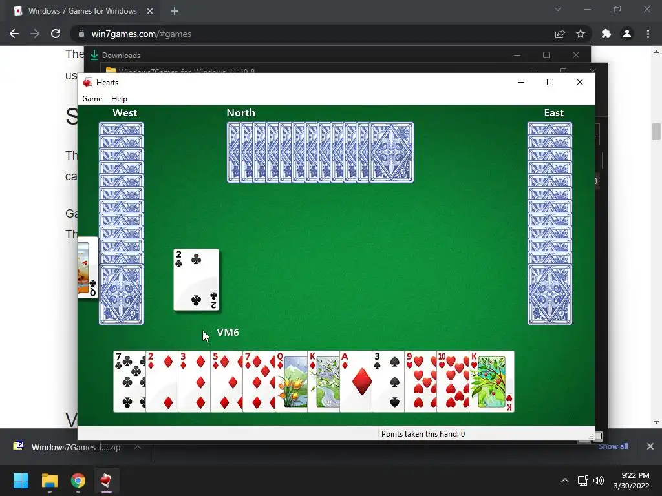Viewport: 662px width, 496px height.
Task: Click the Points taken this hand status
Action: 423,433
